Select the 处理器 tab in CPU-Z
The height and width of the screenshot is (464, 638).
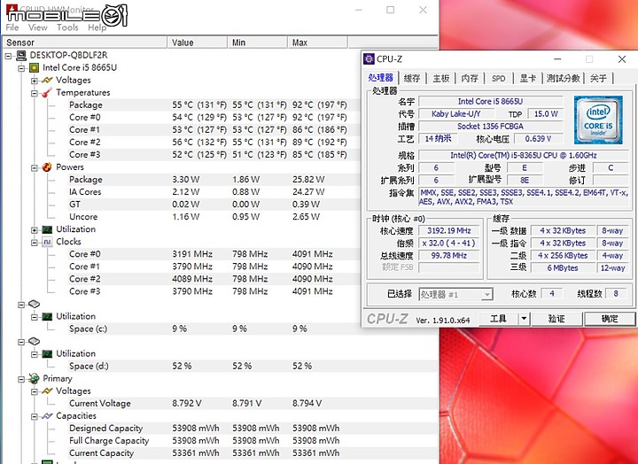click(x=381, y=77)
